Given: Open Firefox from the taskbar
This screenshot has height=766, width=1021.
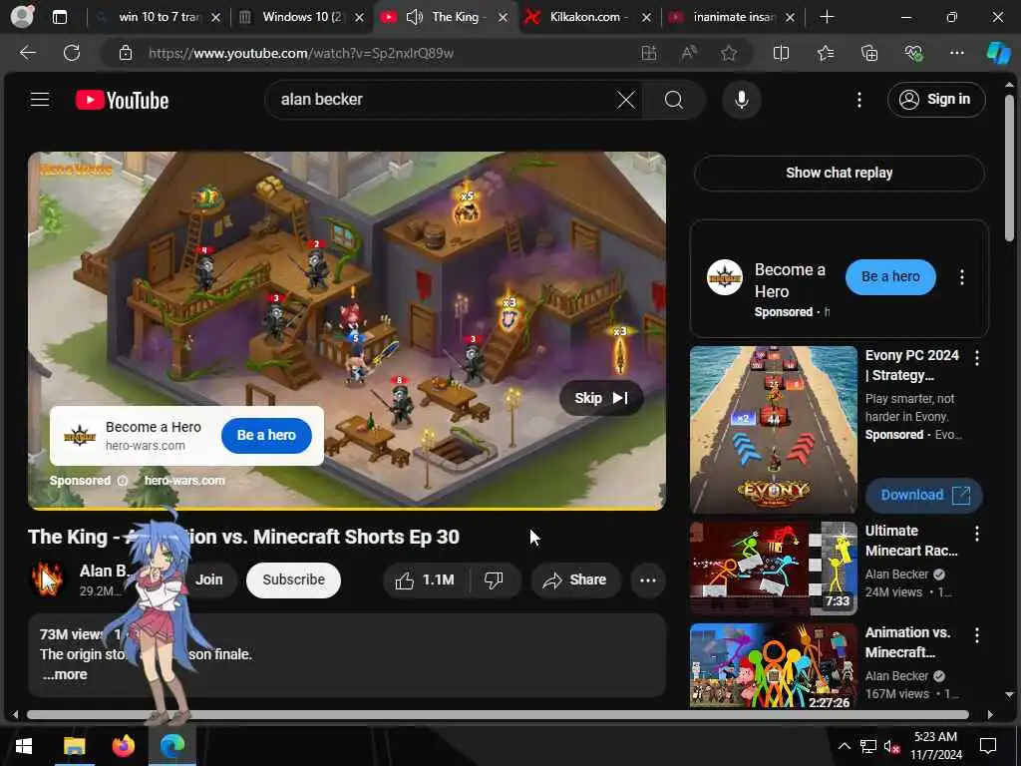Looking at the screenshot, I should tap(123, 746).
